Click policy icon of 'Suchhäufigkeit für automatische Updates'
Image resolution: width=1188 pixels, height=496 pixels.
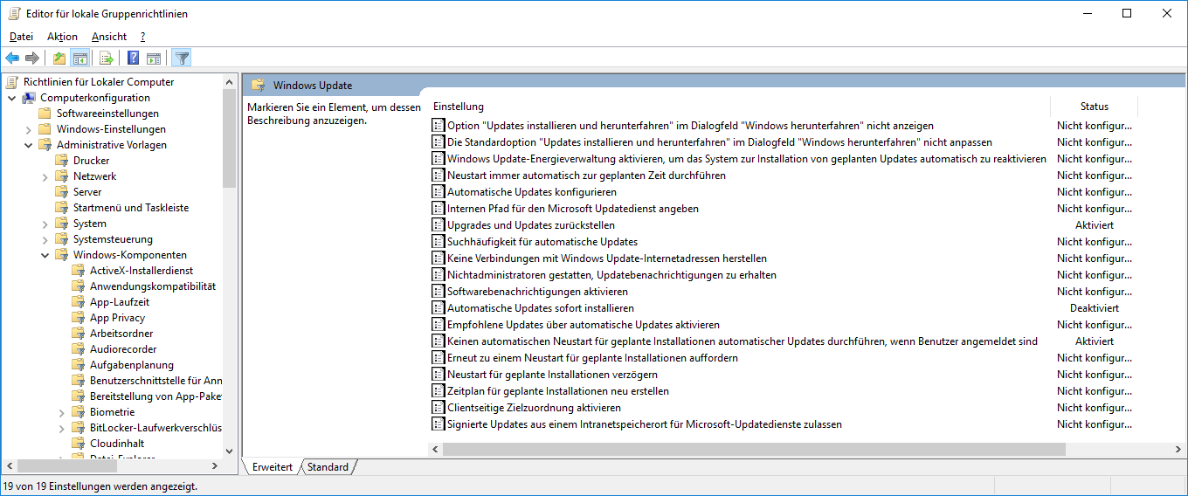click(x=439, y=242)
